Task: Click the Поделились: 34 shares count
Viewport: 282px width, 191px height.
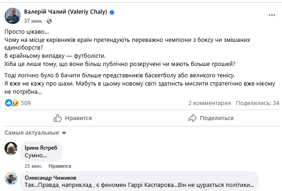Action: tap(257, 103)
